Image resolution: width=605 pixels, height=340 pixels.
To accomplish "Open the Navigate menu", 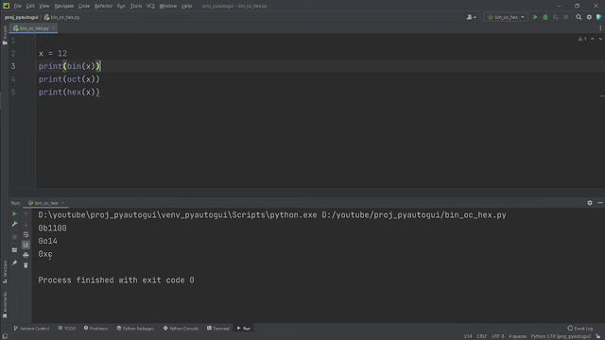I will [64, 6].
